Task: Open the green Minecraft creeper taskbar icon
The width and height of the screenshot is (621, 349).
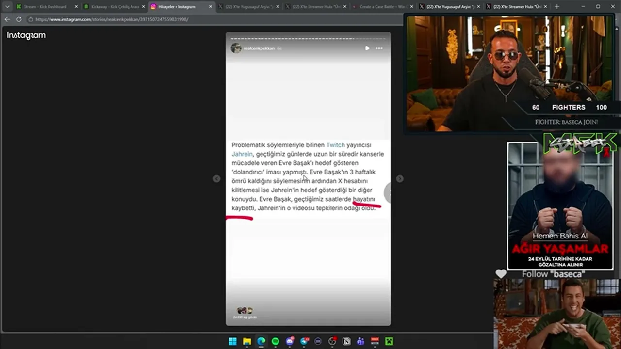Action: (x=389, y=341)
